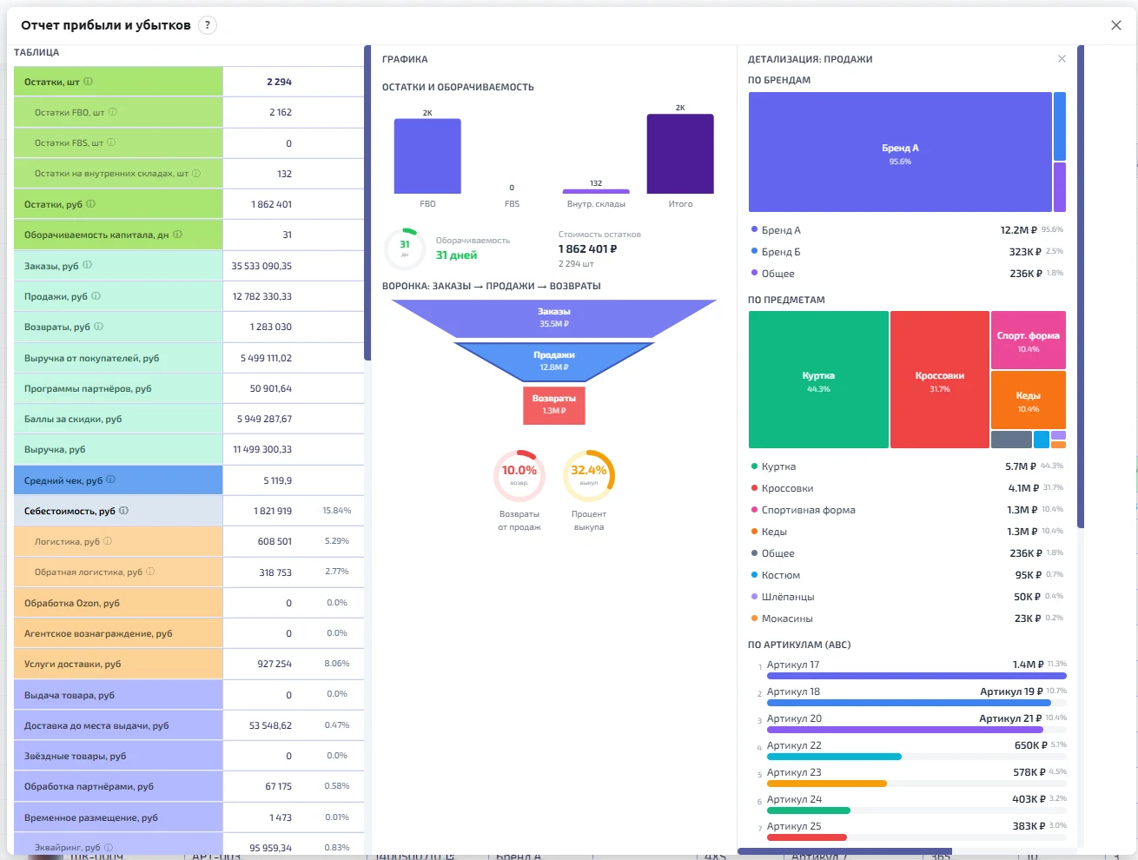The height and width of the screenshot is (860, 1138).
Task: Close the sales detail panel
Action: click(1062, 59)
